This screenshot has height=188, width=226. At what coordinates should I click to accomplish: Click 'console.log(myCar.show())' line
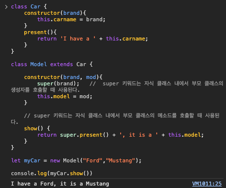[51, 173]
